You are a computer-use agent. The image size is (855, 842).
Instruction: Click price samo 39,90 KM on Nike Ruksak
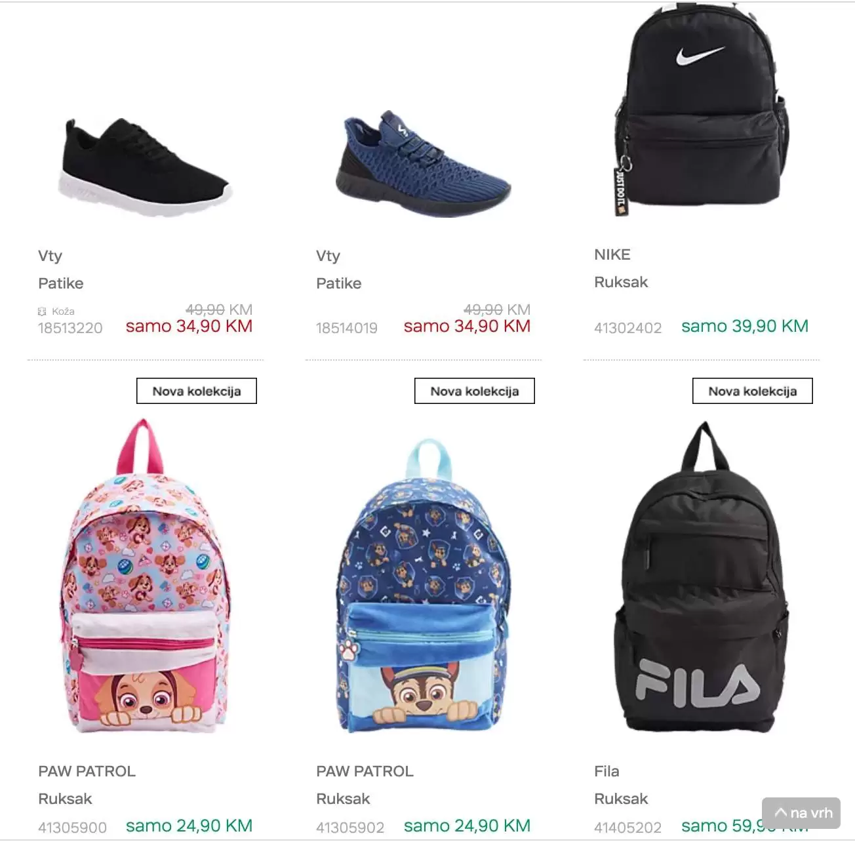(745, 326)
